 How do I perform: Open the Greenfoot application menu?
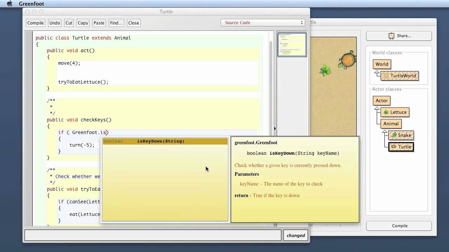click(x=31, y=4)
